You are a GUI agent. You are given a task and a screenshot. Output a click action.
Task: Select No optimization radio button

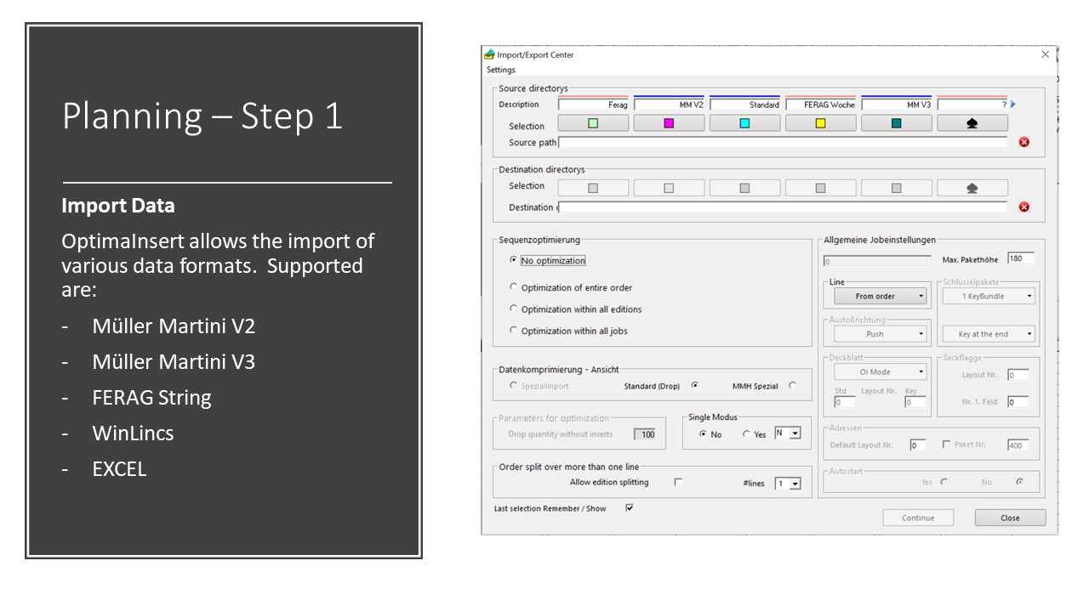[513, 260]
